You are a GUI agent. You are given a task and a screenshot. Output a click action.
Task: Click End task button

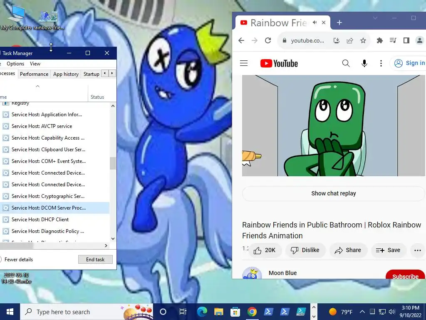click(95, 260)
